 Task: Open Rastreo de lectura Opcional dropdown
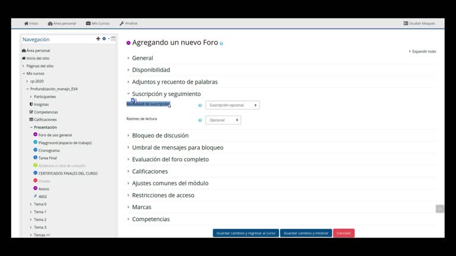[223, 120]
